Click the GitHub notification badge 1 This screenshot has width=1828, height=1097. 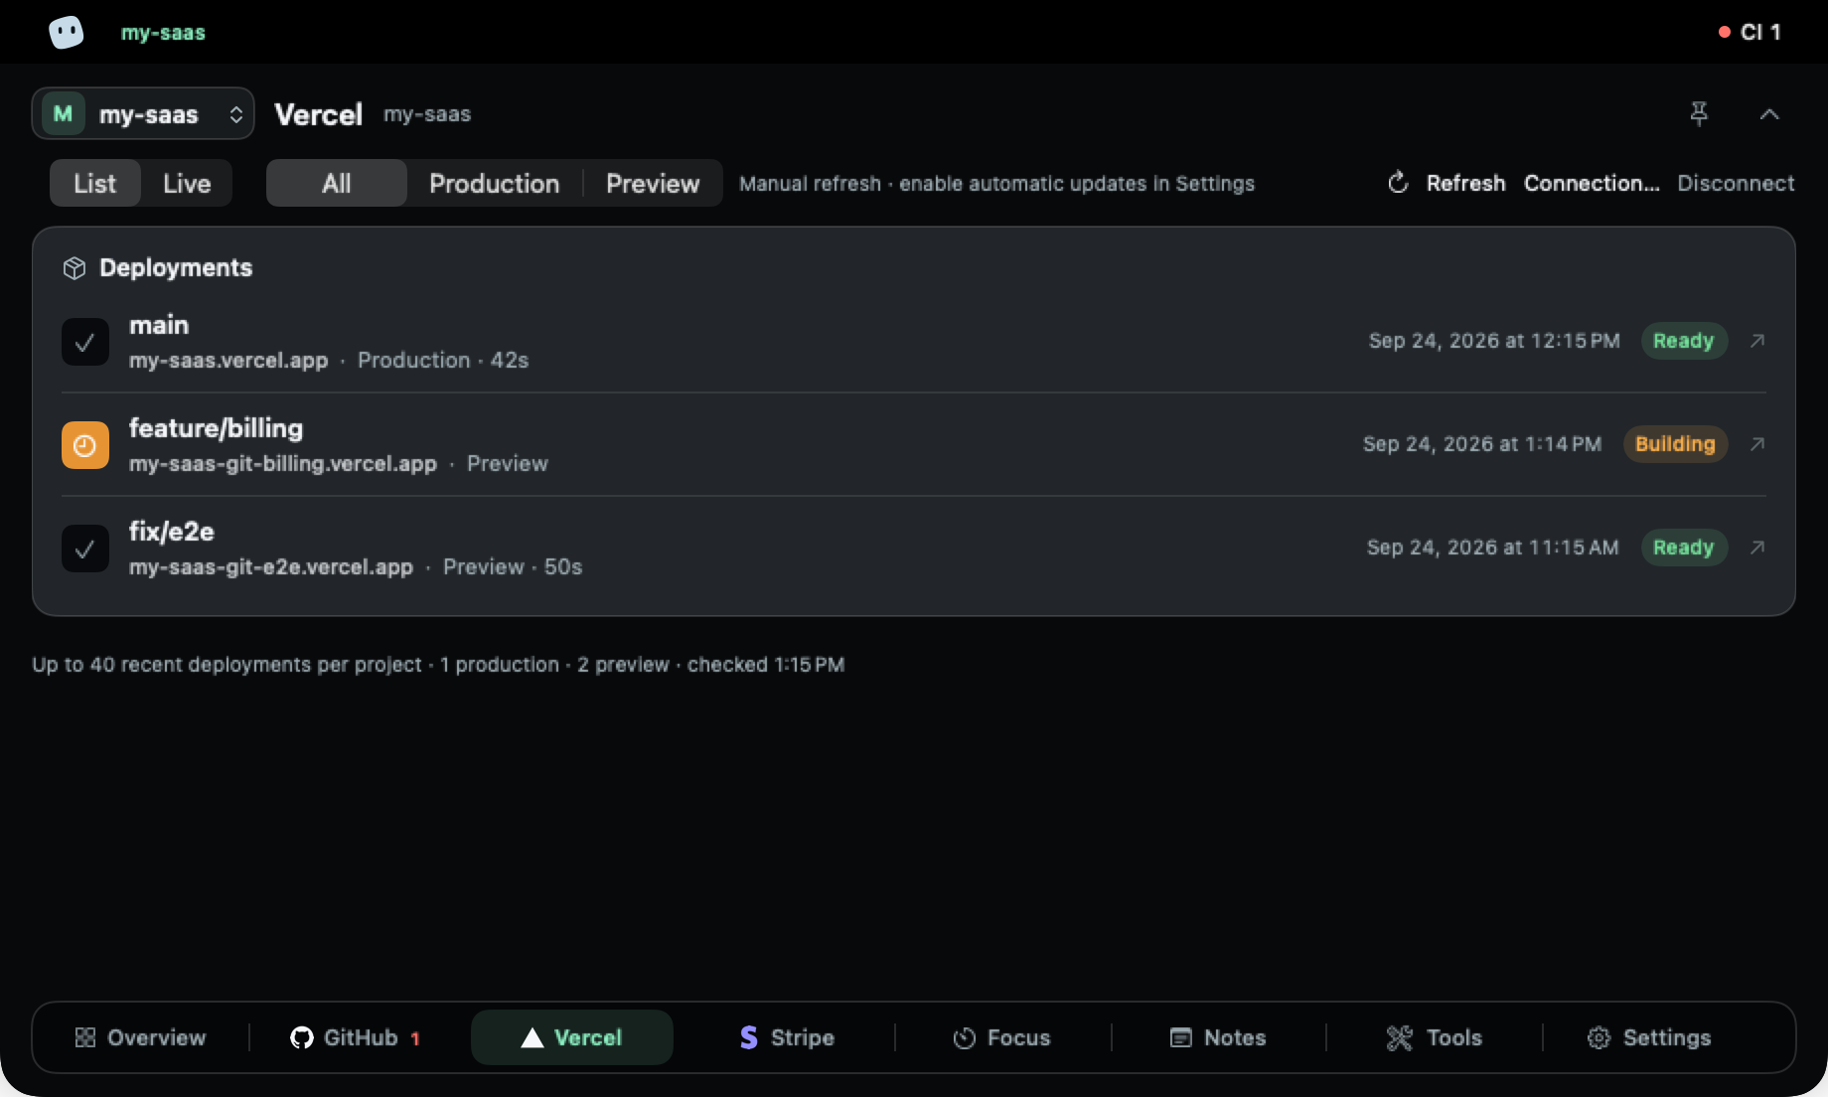[415, 1038]
